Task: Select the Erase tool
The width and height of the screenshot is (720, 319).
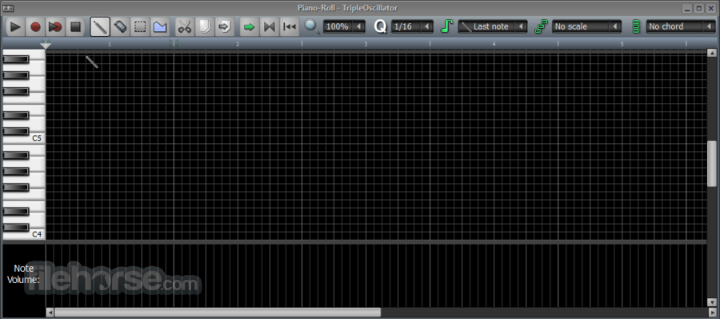Action: (120, 27)
